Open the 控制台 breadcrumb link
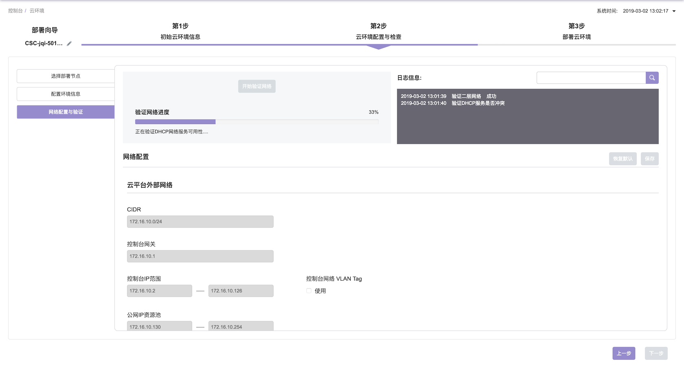The image size is (684, 368). point(15,11)
